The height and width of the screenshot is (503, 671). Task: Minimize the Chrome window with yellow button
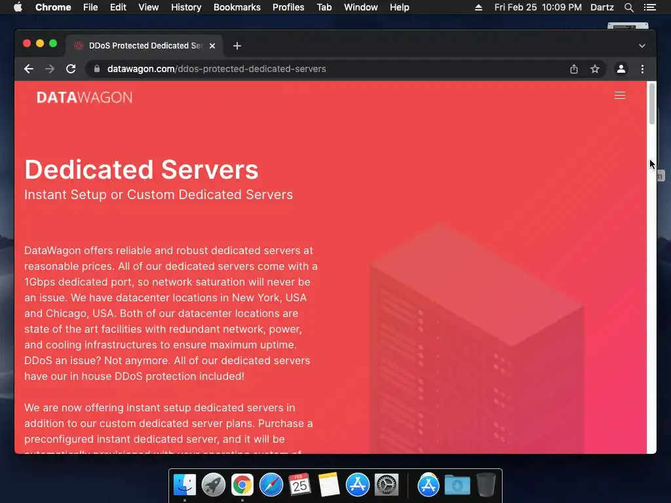point(40,43)
